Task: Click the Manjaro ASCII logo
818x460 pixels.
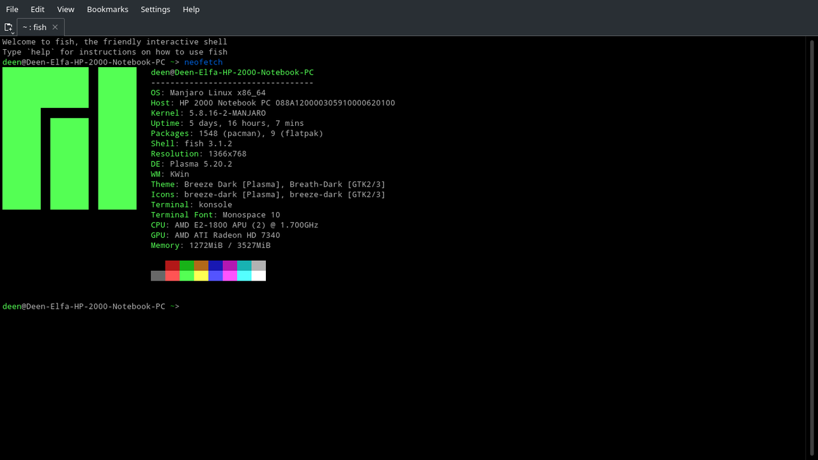Action: click(x=70, y=139)
